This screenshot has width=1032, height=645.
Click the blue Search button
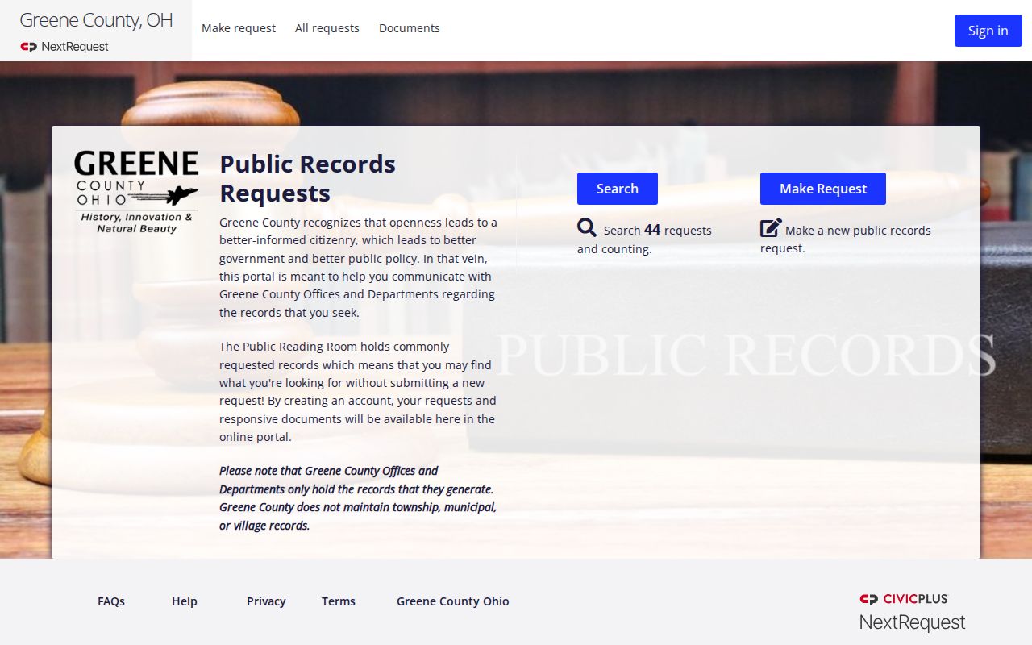pyautogui.click(x=618, y=189)
